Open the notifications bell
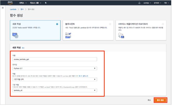Image resolution: width=173 pixels, height=106 pixels. (x=140, y=3)
